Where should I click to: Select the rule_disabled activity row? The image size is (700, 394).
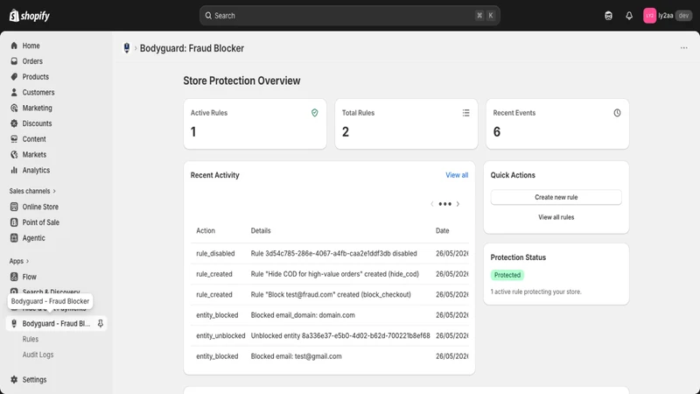[x=330, y=253]
